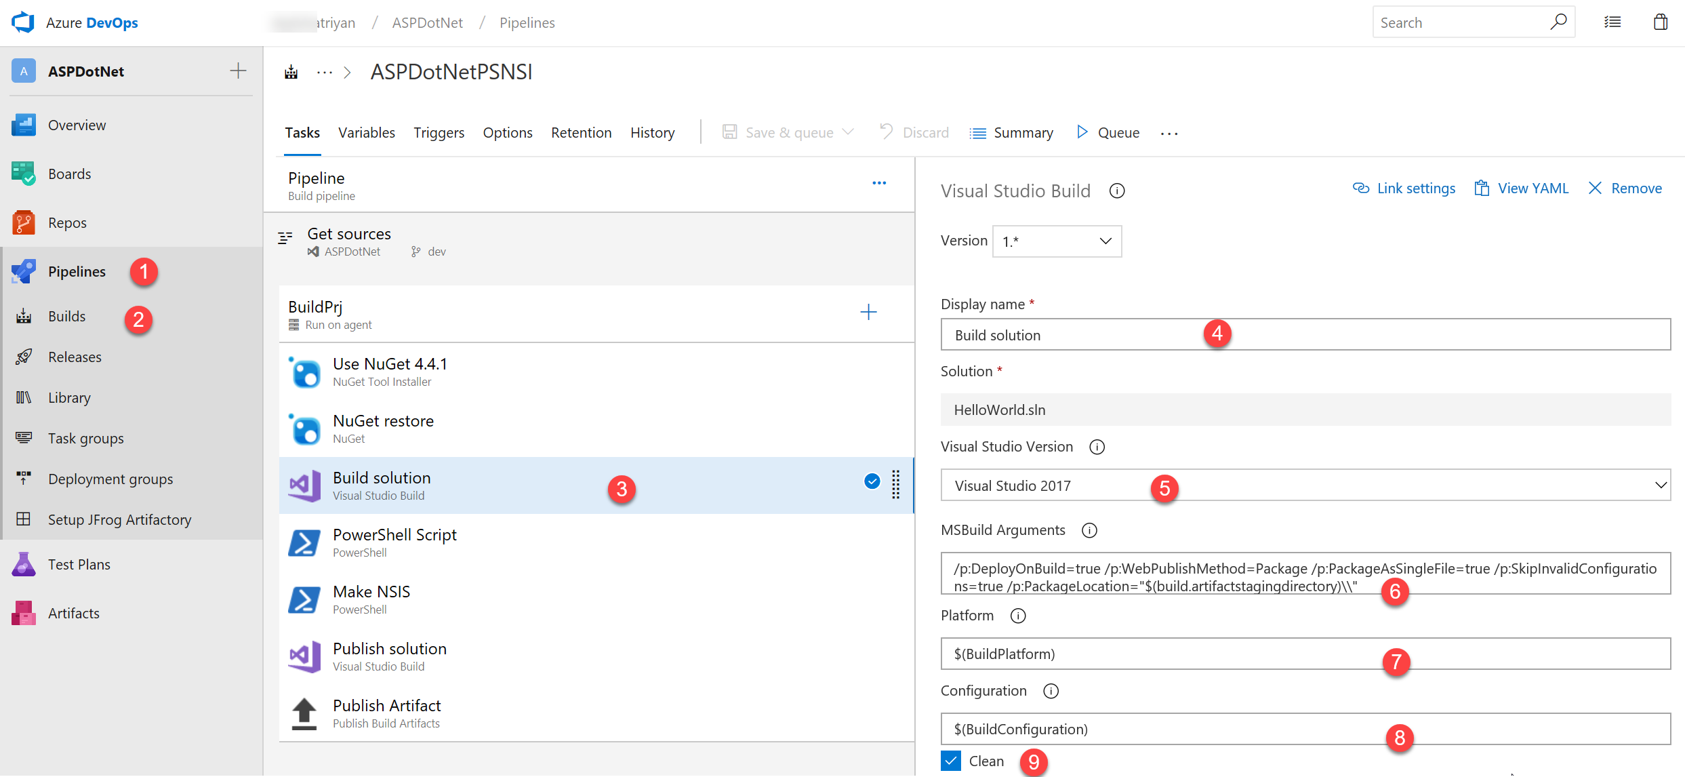This screenshot has width=1685, height=777.
Task: Switch to the Options tab
Action: point(508,133)
